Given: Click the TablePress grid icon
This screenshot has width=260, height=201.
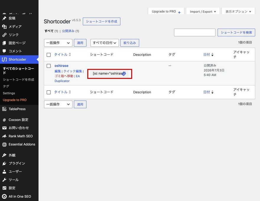Looking at the screenshot, I should click(4, 109).
